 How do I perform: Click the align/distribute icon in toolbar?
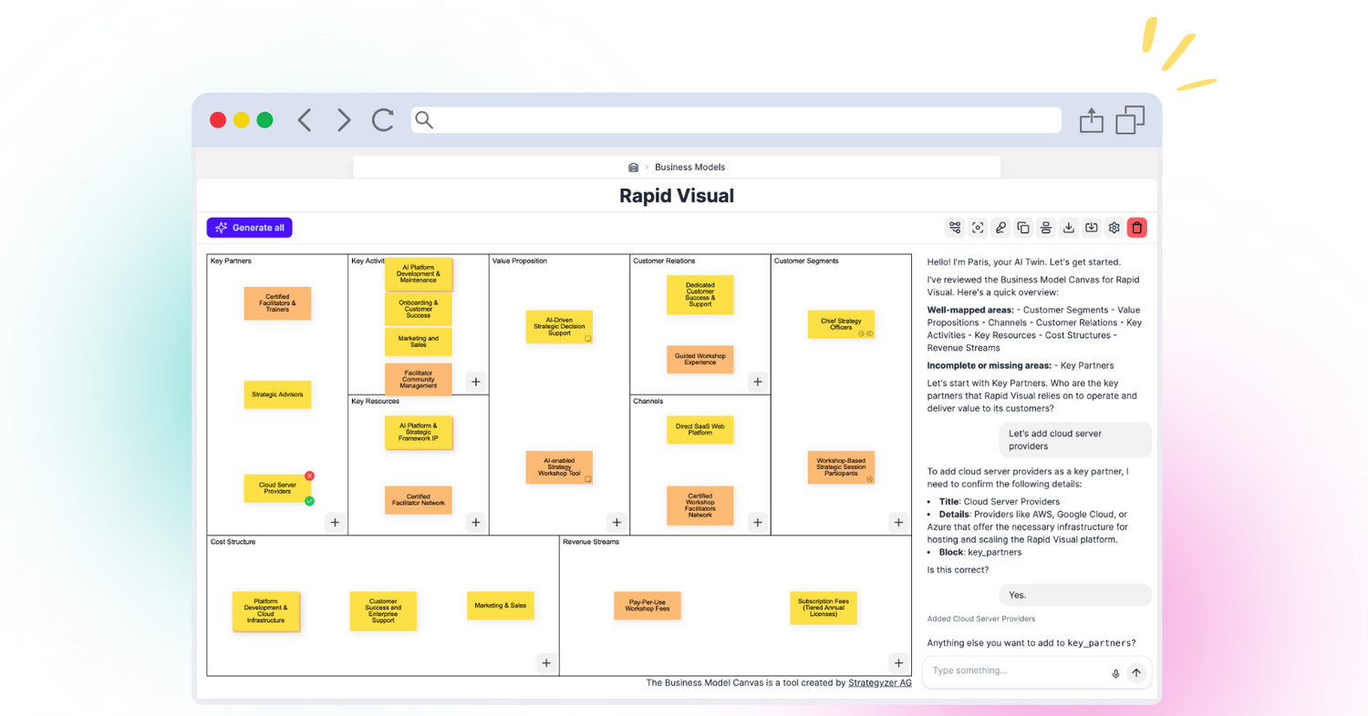(1046, 228)
